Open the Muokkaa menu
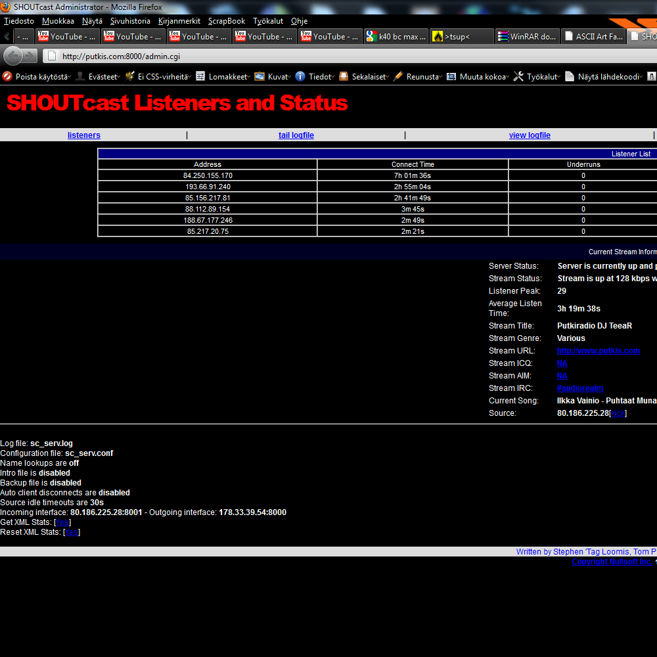Image resolution: width=657 pixels, height=657 pixels. [x=58, y=21]
